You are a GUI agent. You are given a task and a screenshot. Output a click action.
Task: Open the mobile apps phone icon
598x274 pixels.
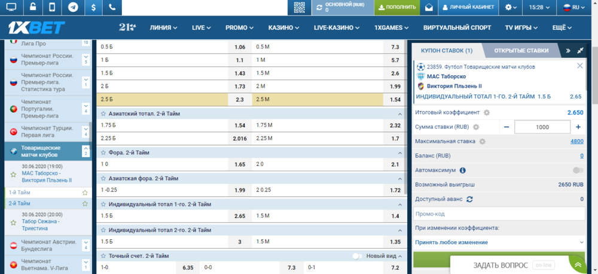53,7
